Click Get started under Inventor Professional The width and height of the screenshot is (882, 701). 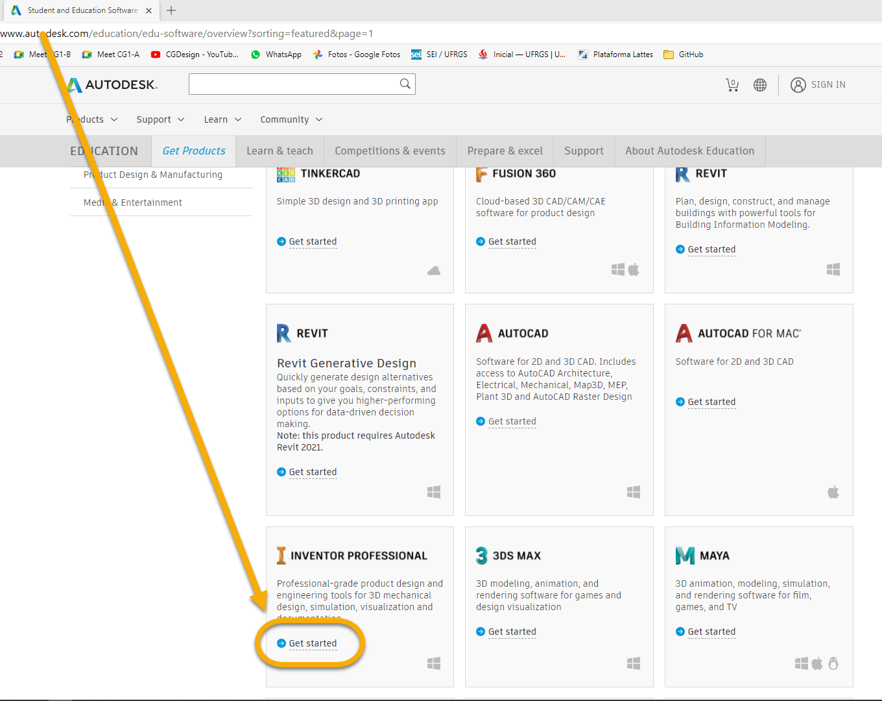point(313,643)
